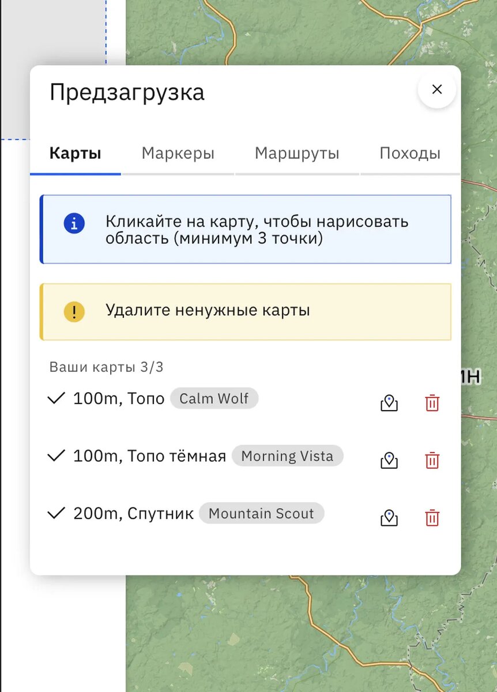Open the Маркеры tab
This screenshot has width=497, height=692.
tap(178, 153)
